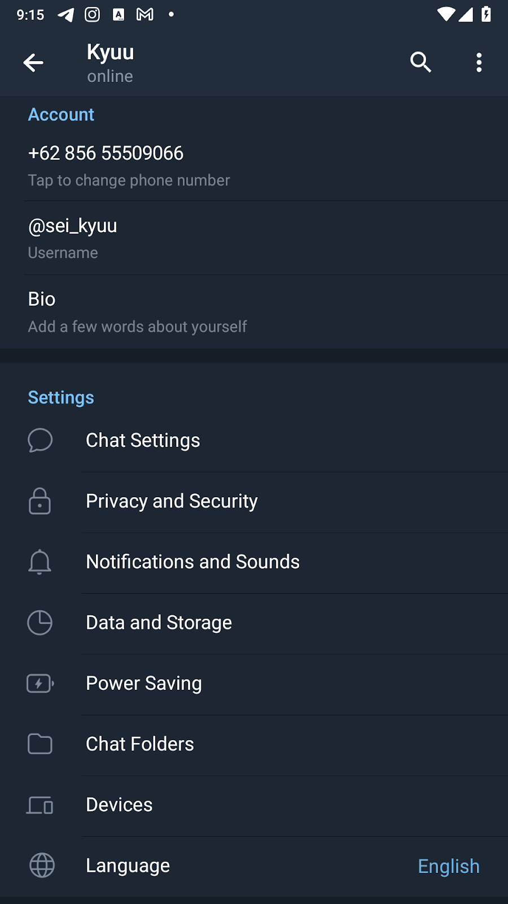The width and height of the screenshot is (508, 904).
Task: Open the three-dot overflow menu
Action: click(479, 62)
